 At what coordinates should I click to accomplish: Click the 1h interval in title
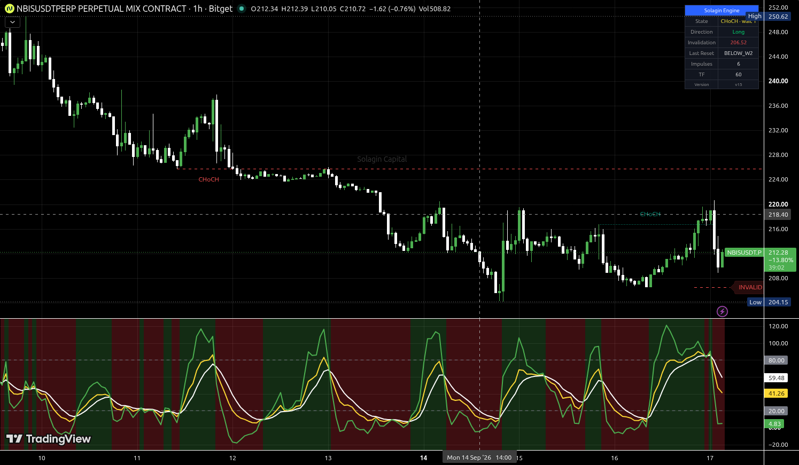pyautogui.click(x=198, y=9)
